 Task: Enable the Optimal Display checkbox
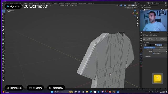154,54
